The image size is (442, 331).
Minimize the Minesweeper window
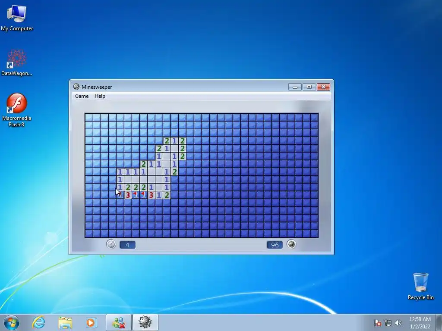(295, 87)
